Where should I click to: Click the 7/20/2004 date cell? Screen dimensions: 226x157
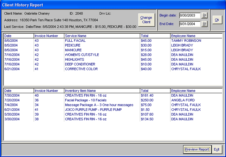click(12, 100)
